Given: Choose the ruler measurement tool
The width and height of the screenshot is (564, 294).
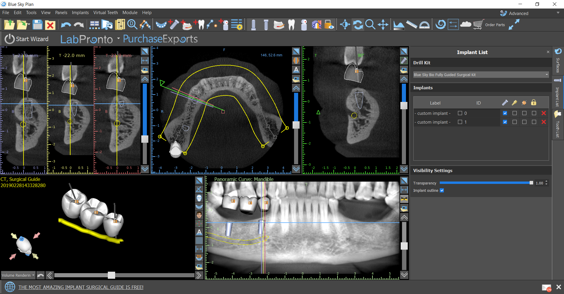Looking at the screenshot, I should (x=412, y=25).
